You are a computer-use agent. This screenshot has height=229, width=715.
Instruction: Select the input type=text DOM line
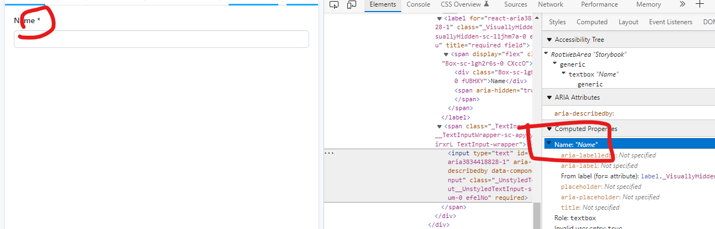pyautogui.click(x=428, y=175)
